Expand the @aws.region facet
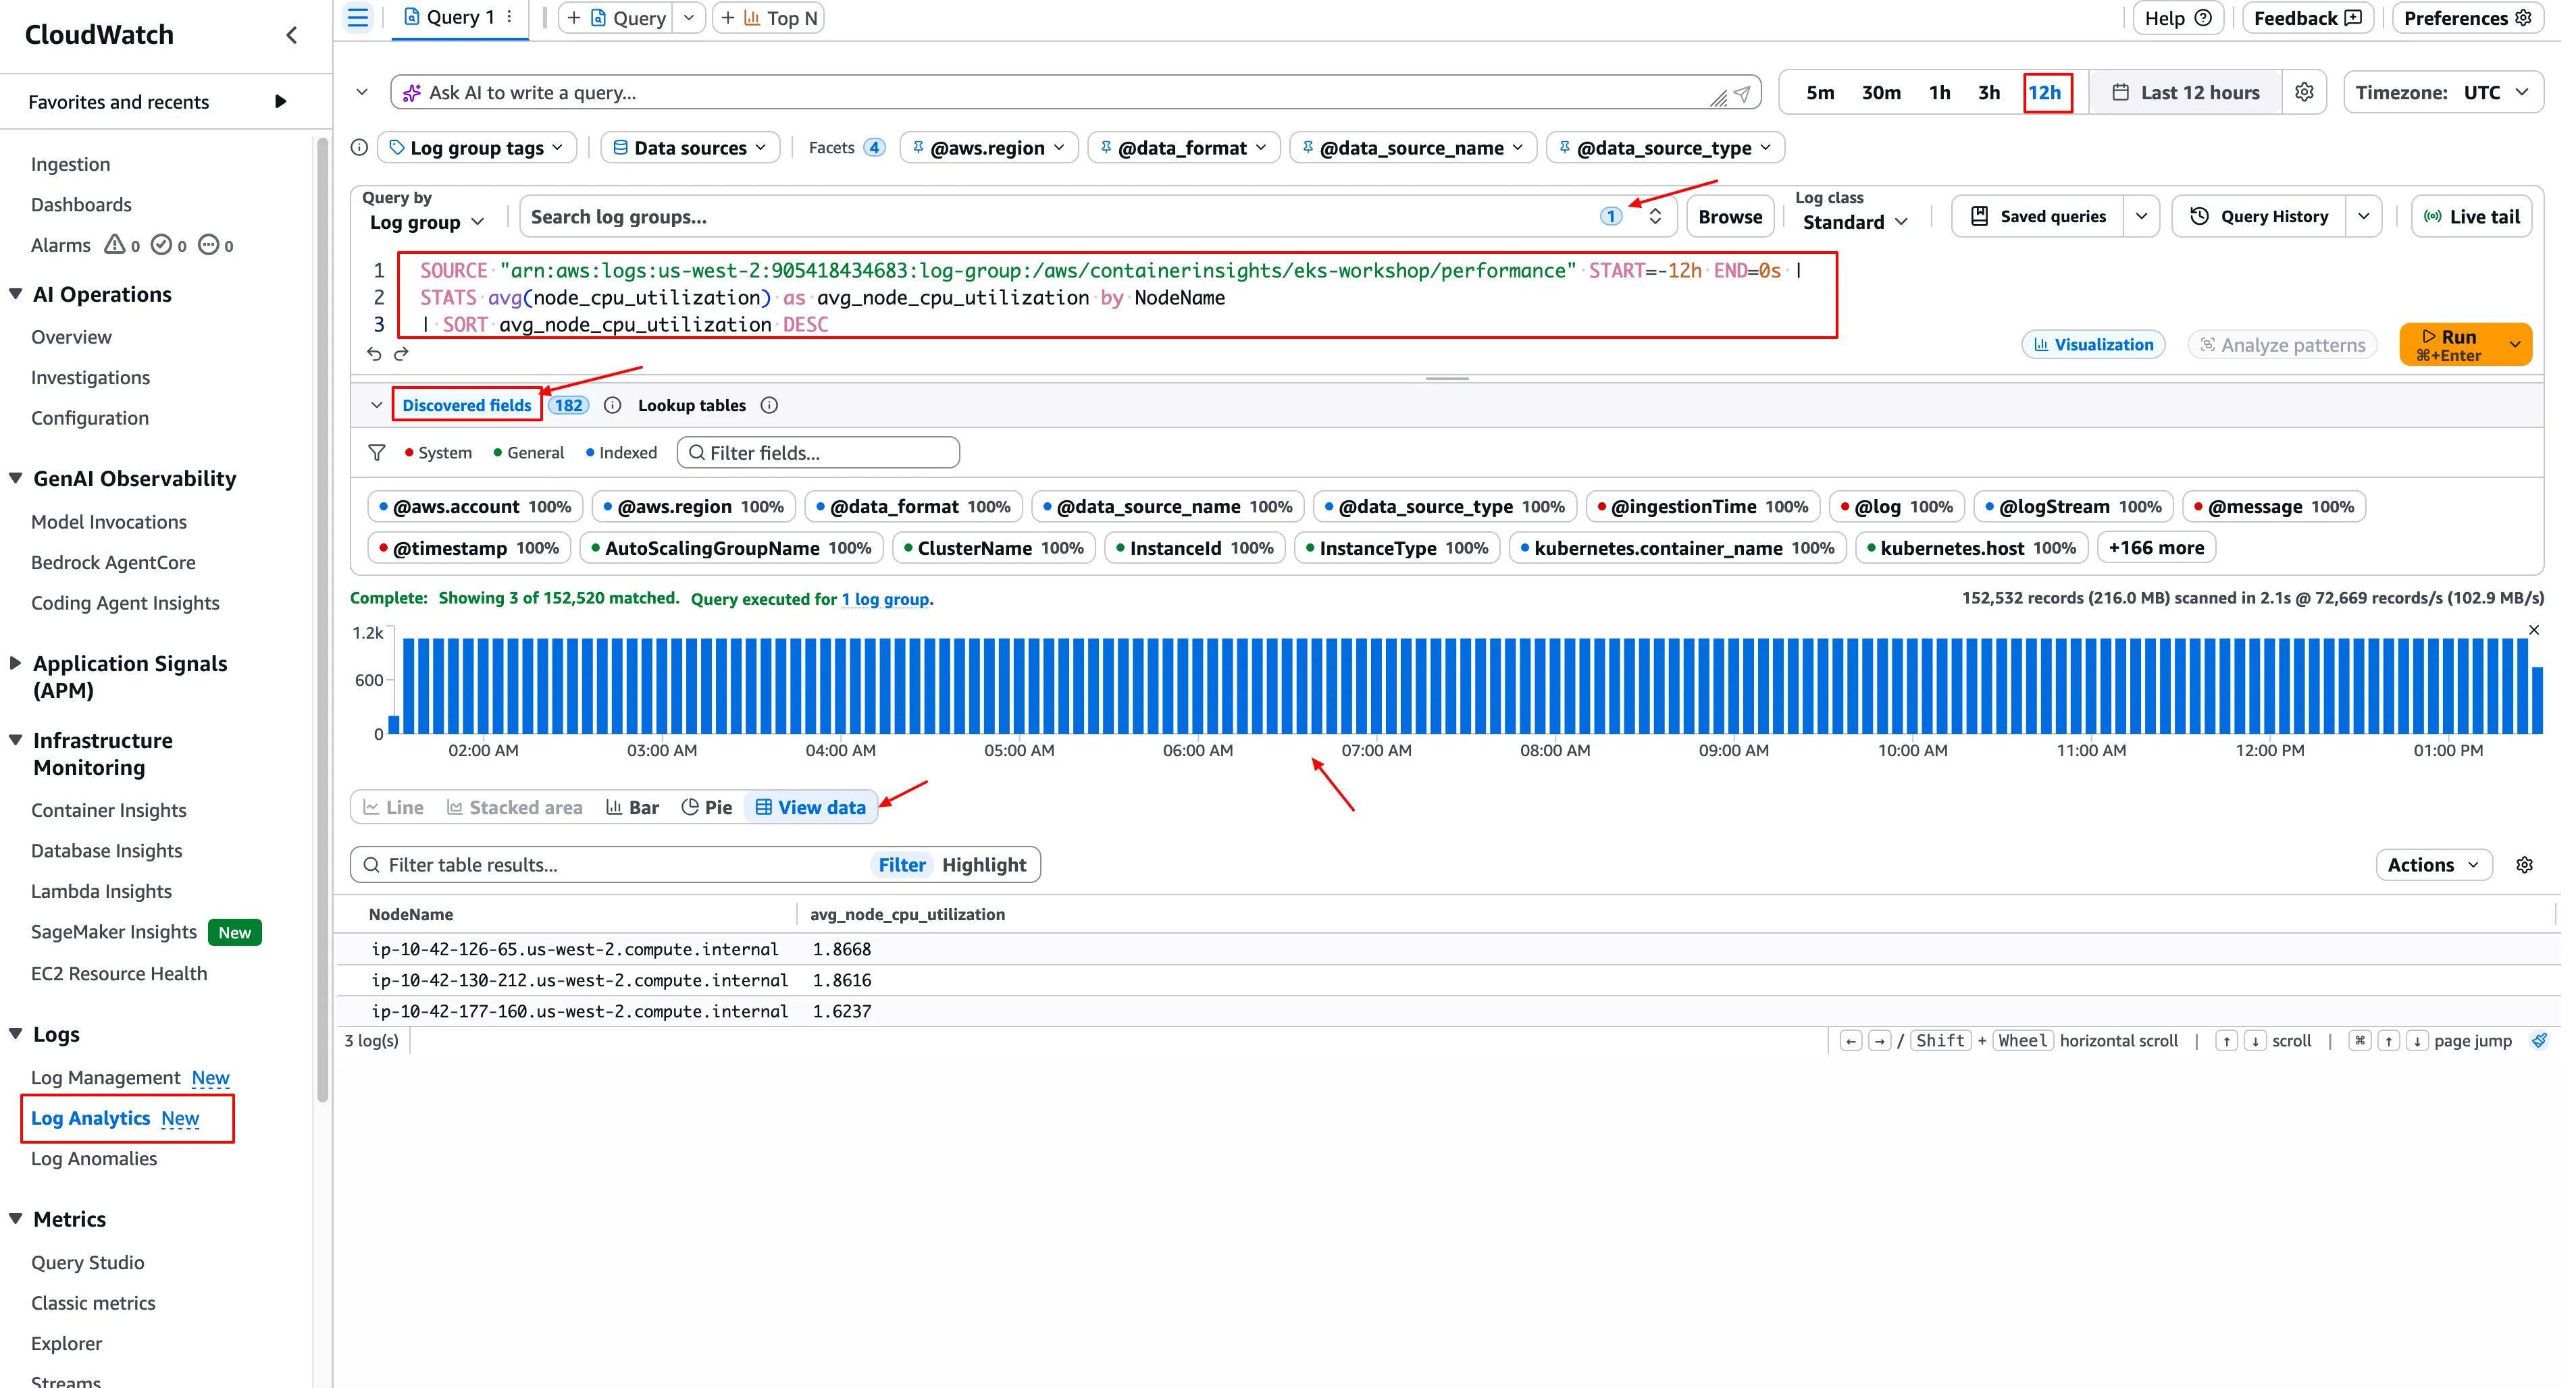The height and width of the screenshot is (1388, 2576). (x=988, y=148)
